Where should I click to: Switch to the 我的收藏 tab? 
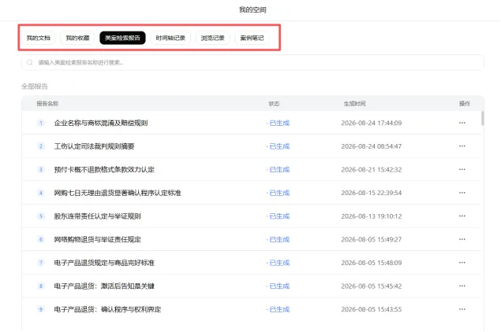[77, 38]
